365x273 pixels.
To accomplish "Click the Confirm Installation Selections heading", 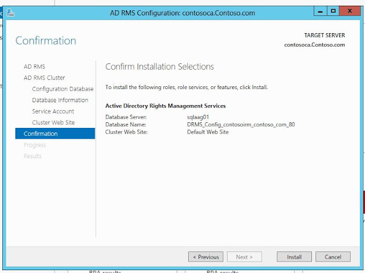I will pyautogui.click(x=160, y=67).
